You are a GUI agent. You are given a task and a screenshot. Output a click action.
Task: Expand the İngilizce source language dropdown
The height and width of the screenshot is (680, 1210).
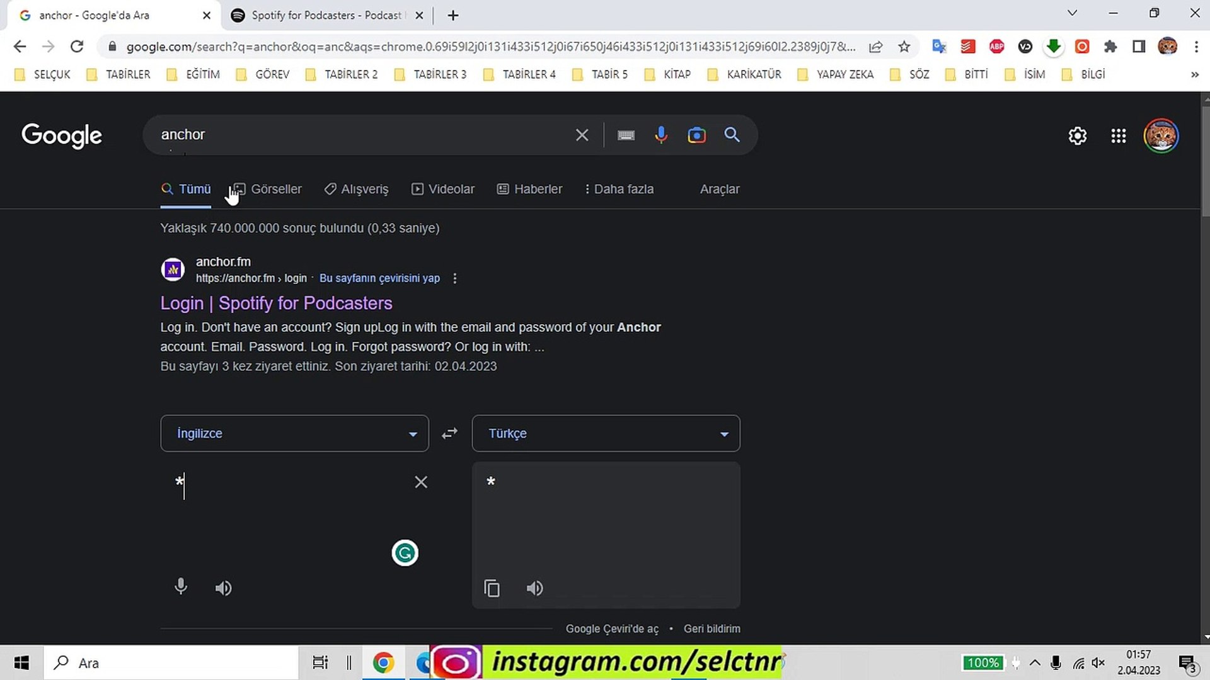pos(294,433)
